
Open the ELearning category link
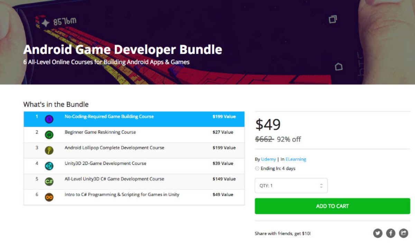[x=296, y=159]
